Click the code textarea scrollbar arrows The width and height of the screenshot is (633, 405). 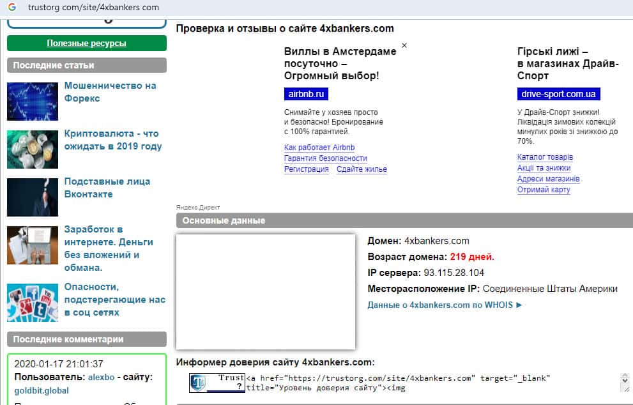point(625,379)
